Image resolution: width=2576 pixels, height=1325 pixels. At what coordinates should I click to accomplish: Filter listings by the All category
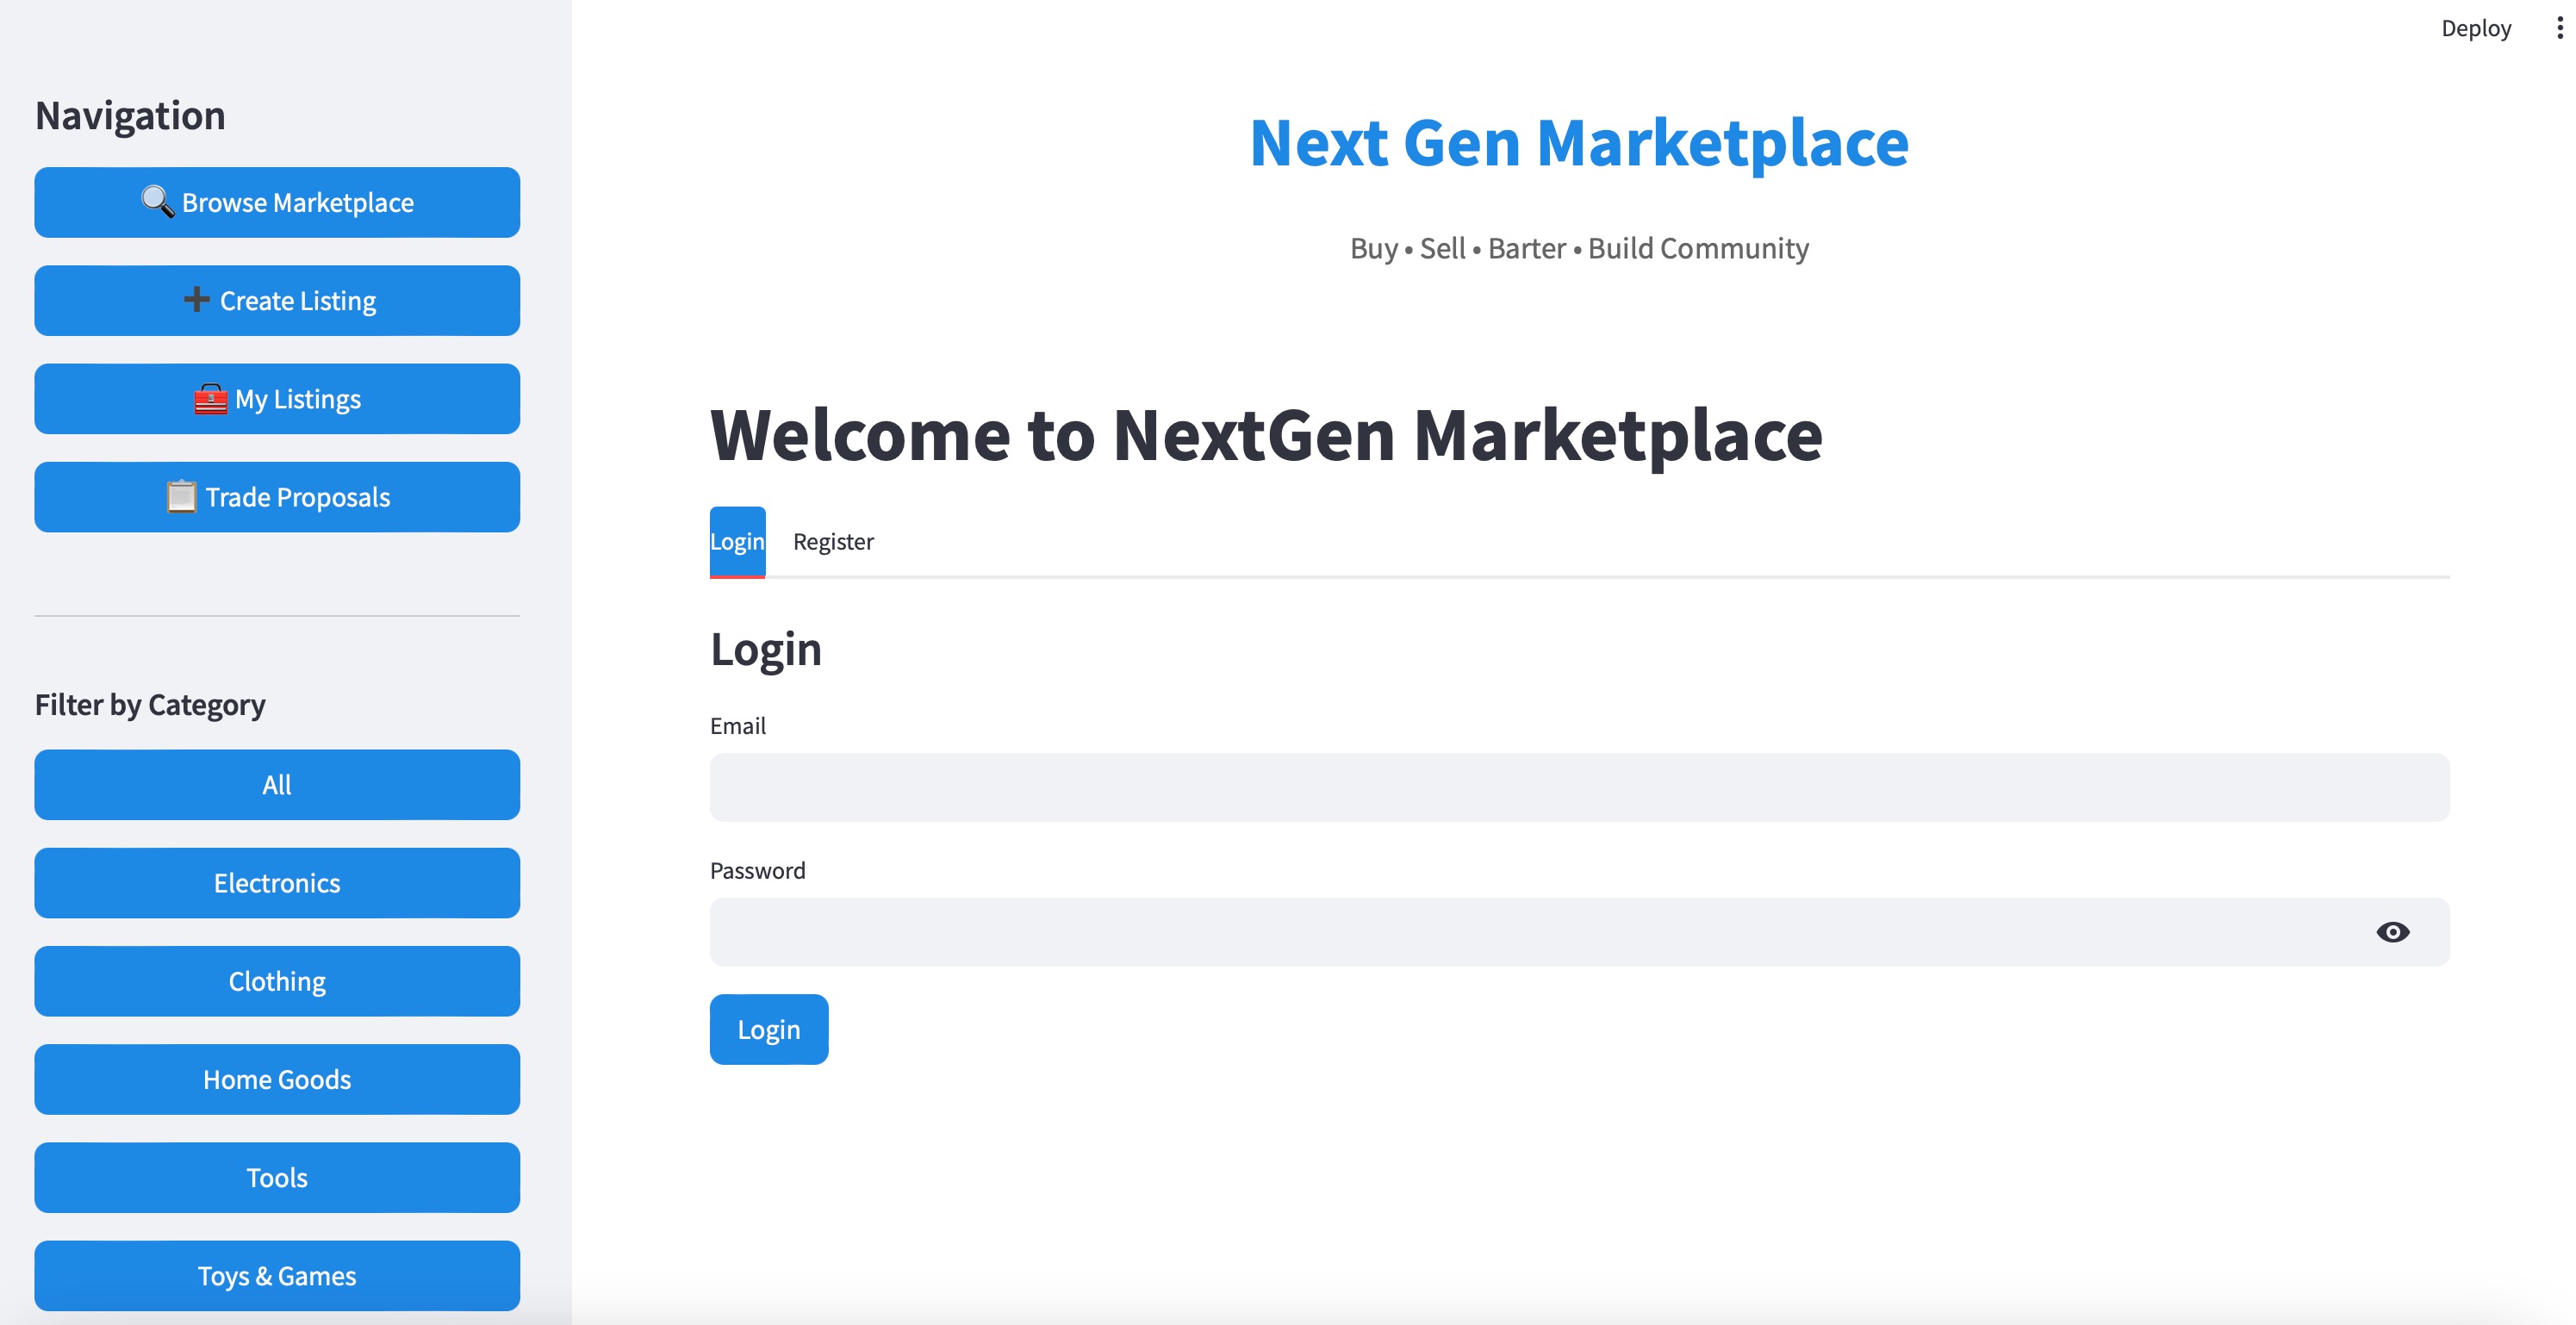coord(277,785)
